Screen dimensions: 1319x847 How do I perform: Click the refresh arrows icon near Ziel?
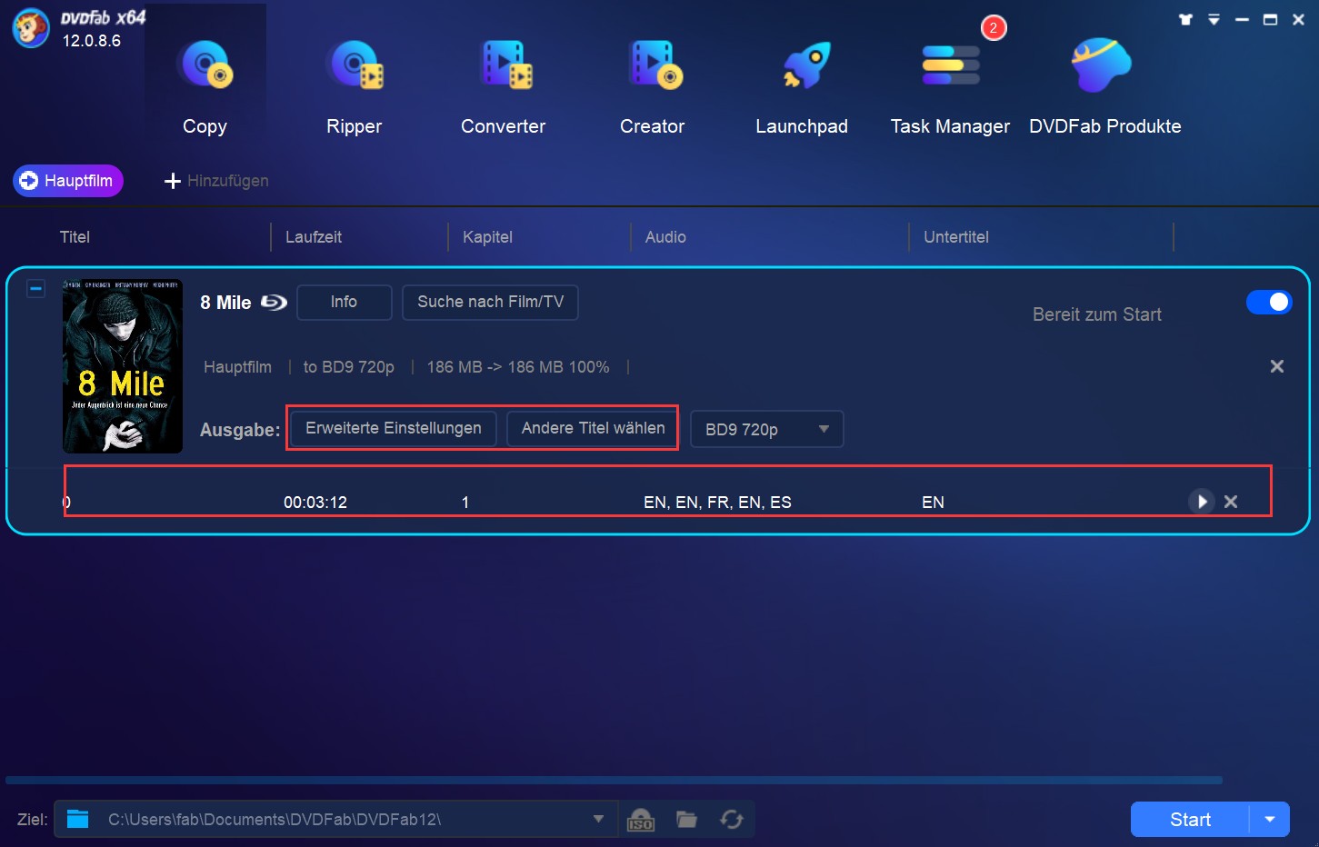[732, 819]
